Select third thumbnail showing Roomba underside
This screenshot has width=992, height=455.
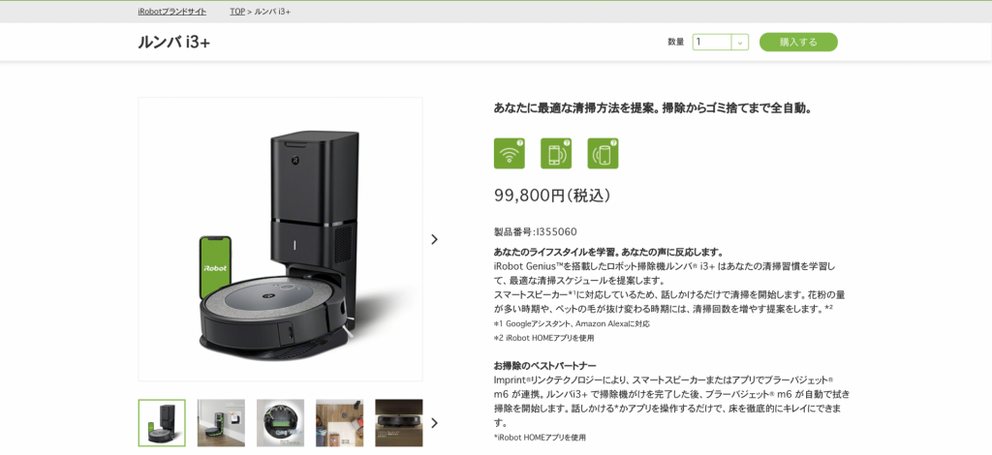tap(280, 423)
